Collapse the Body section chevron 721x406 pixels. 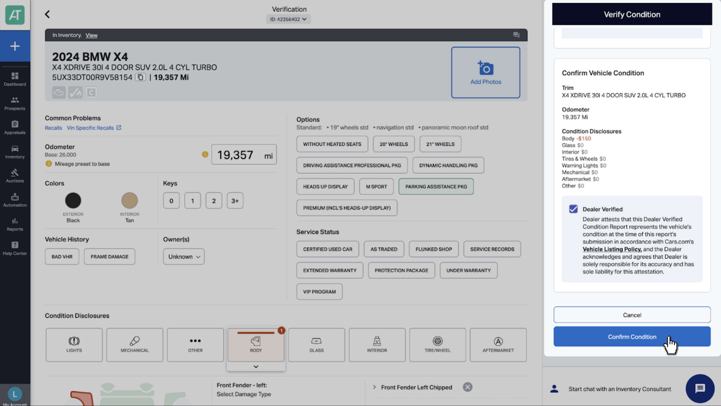pyautogui.click(x=256, y=367)
